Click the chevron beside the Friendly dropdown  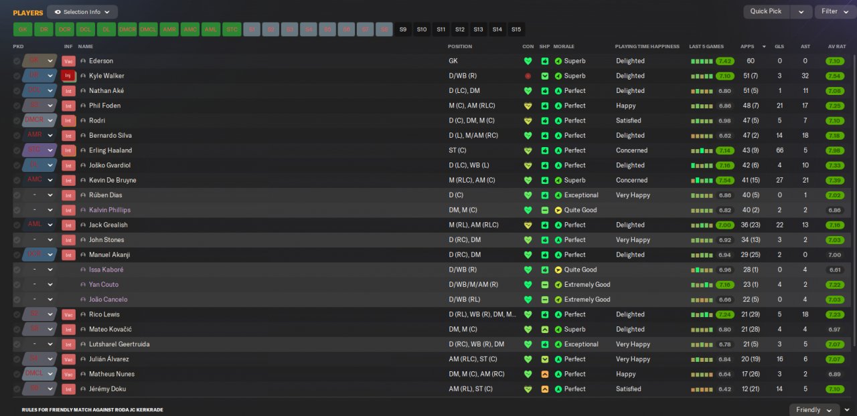(847, 410)
